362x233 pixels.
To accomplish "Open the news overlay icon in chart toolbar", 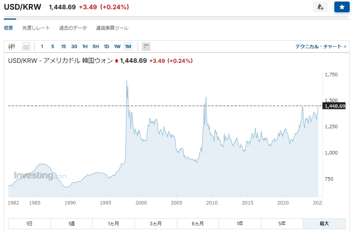I will pos(146,47).
